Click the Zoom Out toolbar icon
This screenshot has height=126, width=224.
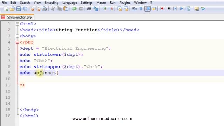(111, 9)
